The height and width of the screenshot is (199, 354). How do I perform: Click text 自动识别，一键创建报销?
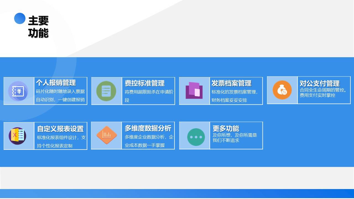point(60,100)
